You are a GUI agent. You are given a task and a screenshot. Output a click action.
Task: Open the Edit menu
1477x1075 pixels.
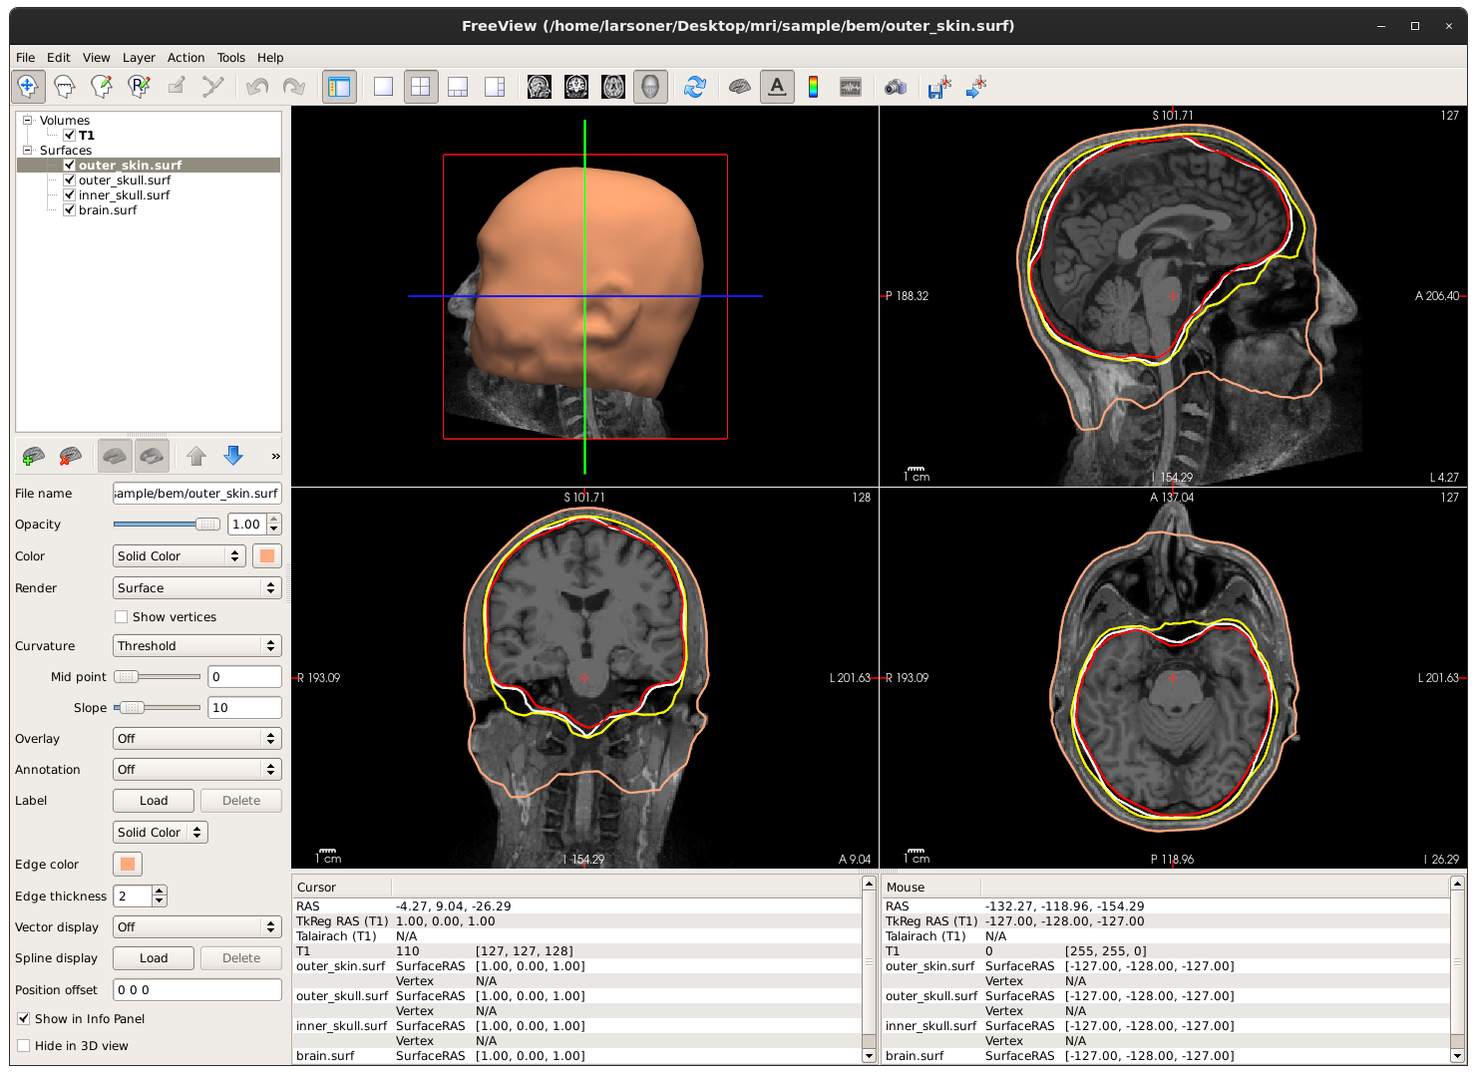(59, 58)
